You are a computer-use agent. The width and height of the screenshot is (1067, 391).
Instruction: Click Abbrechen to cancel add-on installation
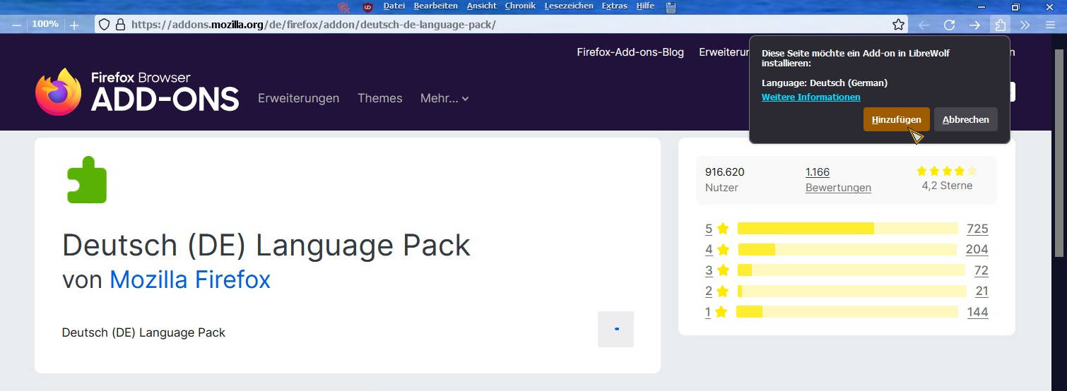965,119
